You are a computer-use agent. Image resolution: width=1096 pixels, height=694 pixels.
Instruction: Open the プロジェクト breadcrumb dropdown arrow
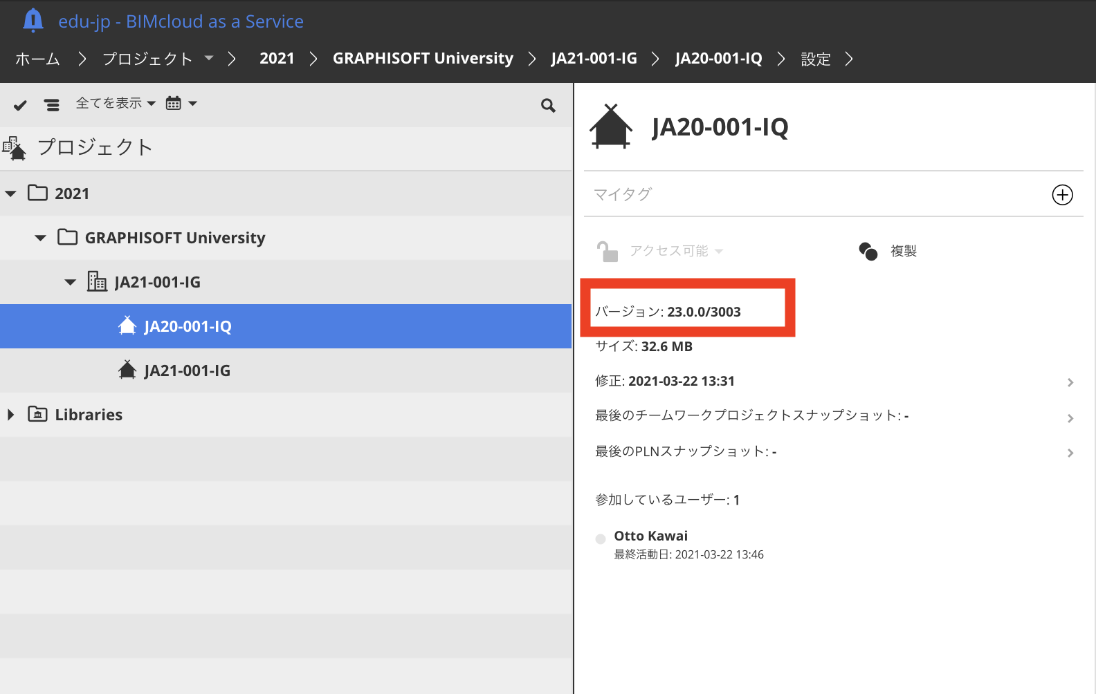pos(209,58)
